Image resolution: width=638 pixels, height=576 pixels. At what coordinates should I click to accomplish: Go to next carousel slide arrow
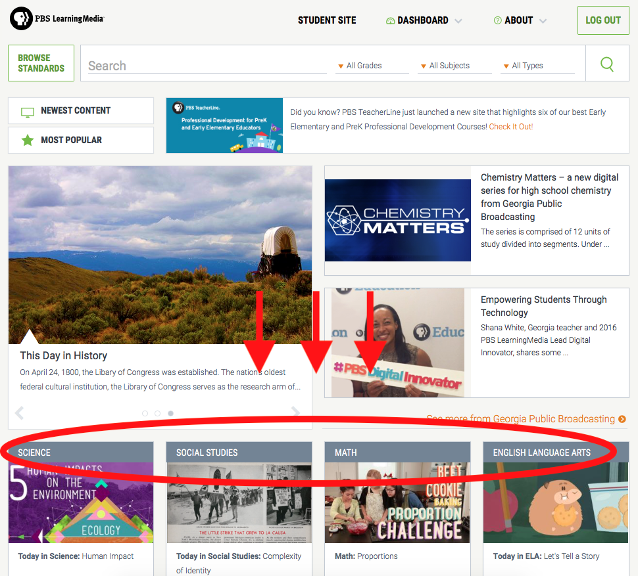pos(296,412)
